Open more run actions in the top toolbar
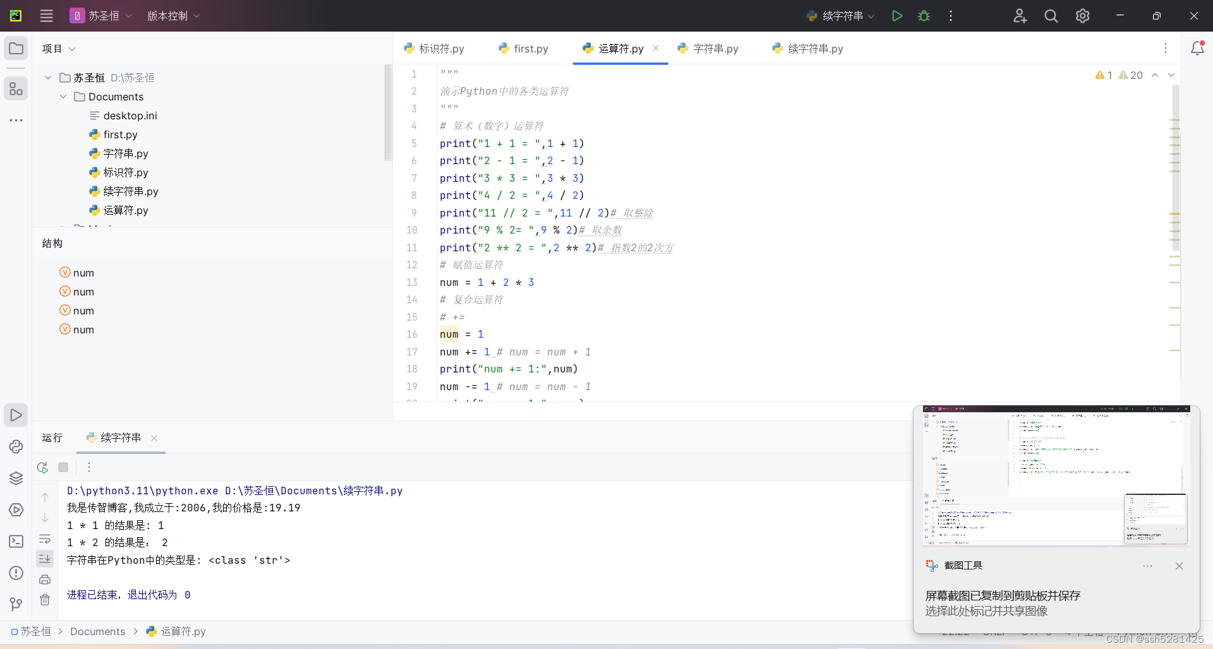The height and width of the screenshot is (649, 1213). 951,16
